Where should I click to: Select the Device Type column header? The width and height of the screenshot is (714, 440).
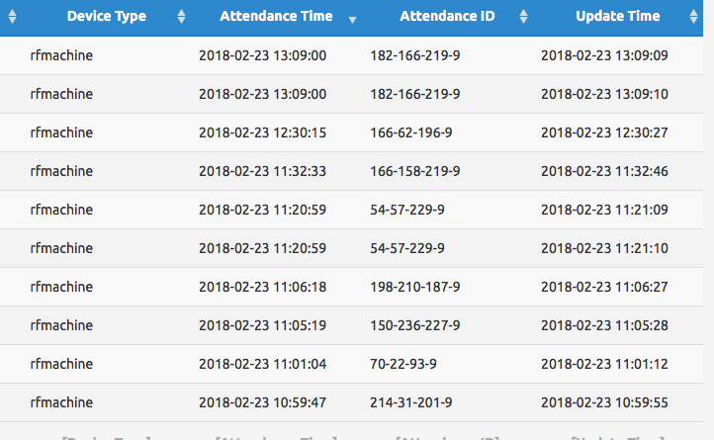107,17
